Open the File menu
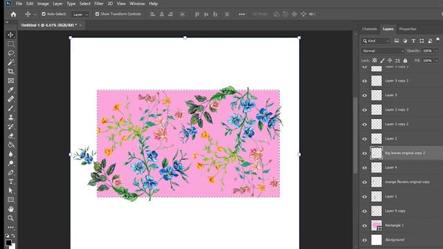Viewport: 443px width, 249px height. 19,3
